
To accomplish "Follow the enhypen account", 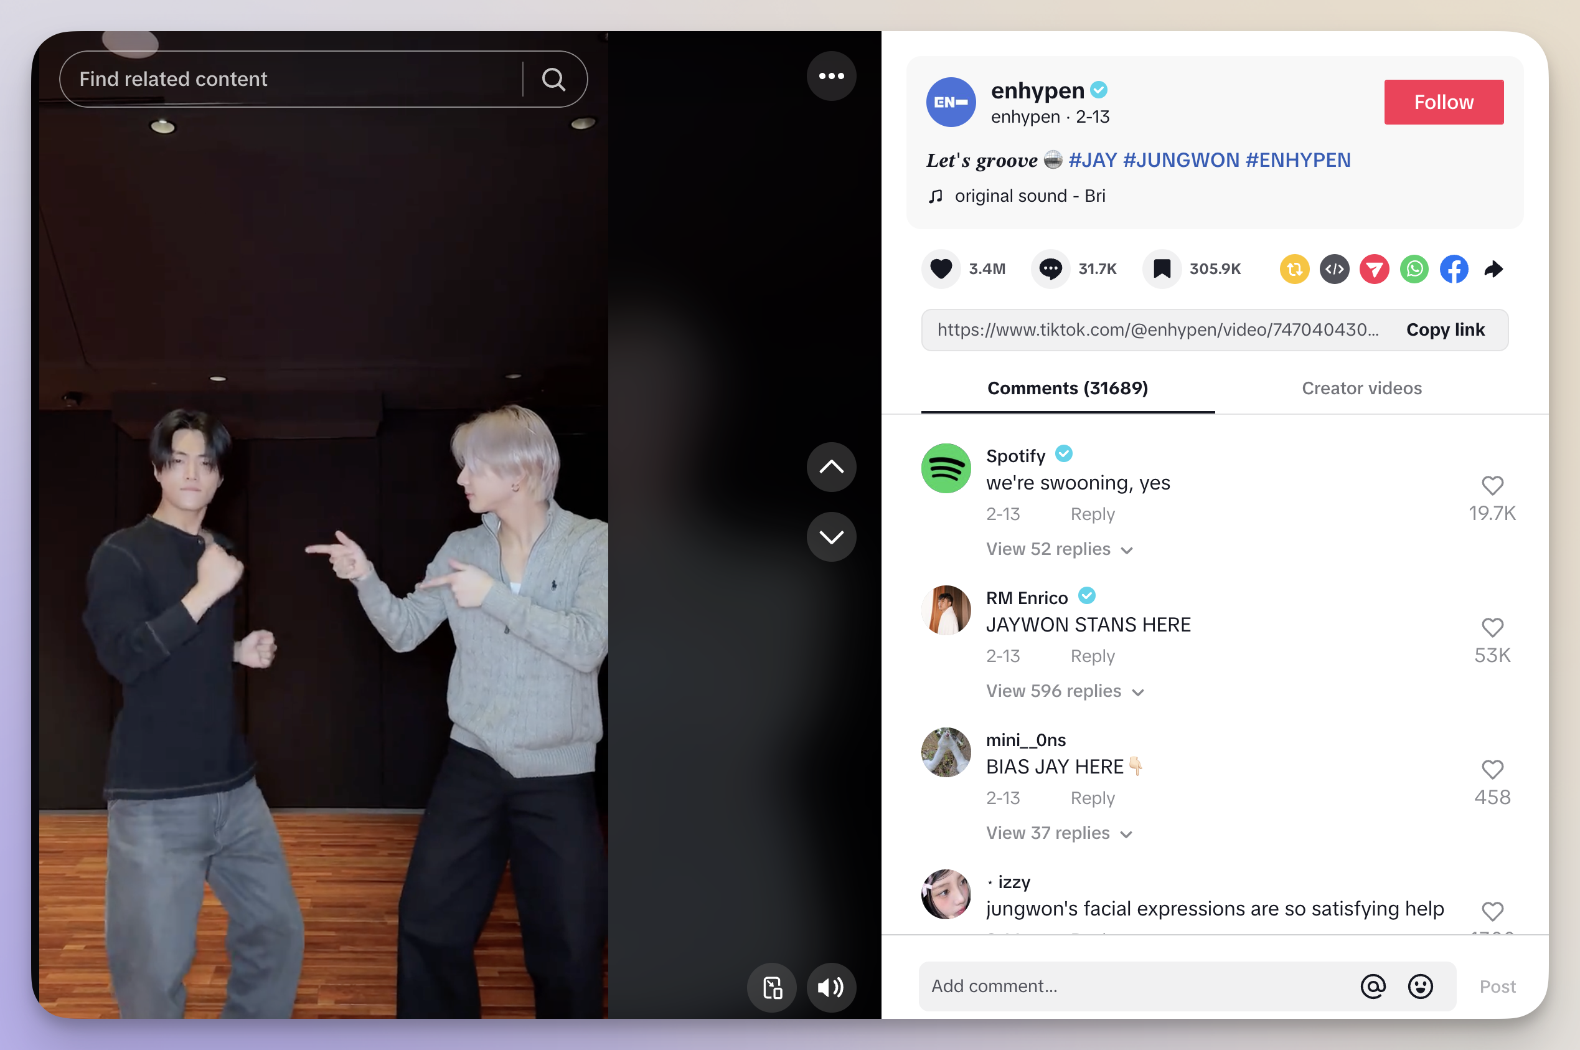I will click(x=1444, y=102).
